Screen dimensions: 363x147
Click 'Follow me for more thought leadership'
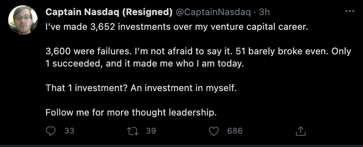131,113
